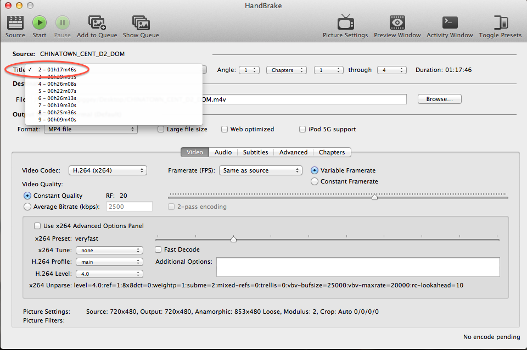This screenshot has height=350, width=527.
Task: Open the Chapters range type dropdown
Action: [x=287, y=70]
